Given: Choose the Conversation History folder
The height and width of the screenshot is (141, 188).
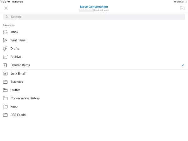Looking at the screenshot, I should 25,98.
